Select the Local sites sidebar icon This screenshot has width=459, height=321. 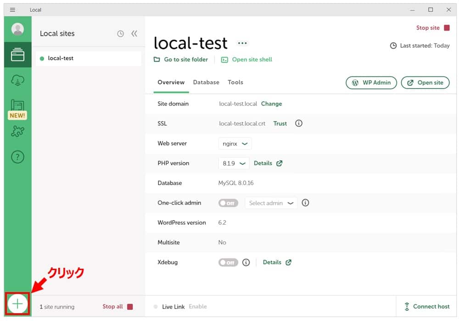click(17, 55)
